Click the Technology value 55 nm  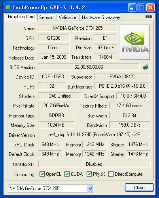54,48
